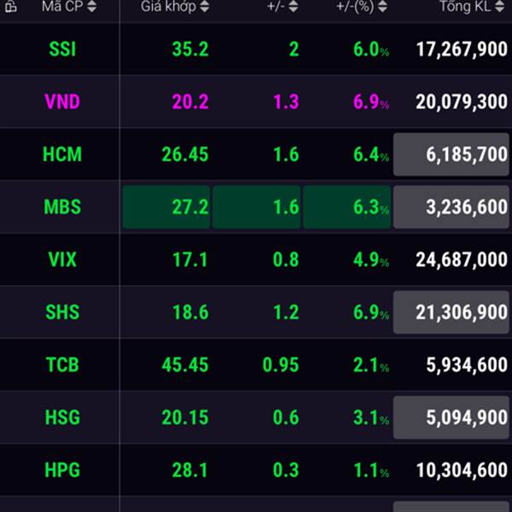Click SHS volume 21,306,900
This screenshot has width=512, height=512.
(451, 312)
